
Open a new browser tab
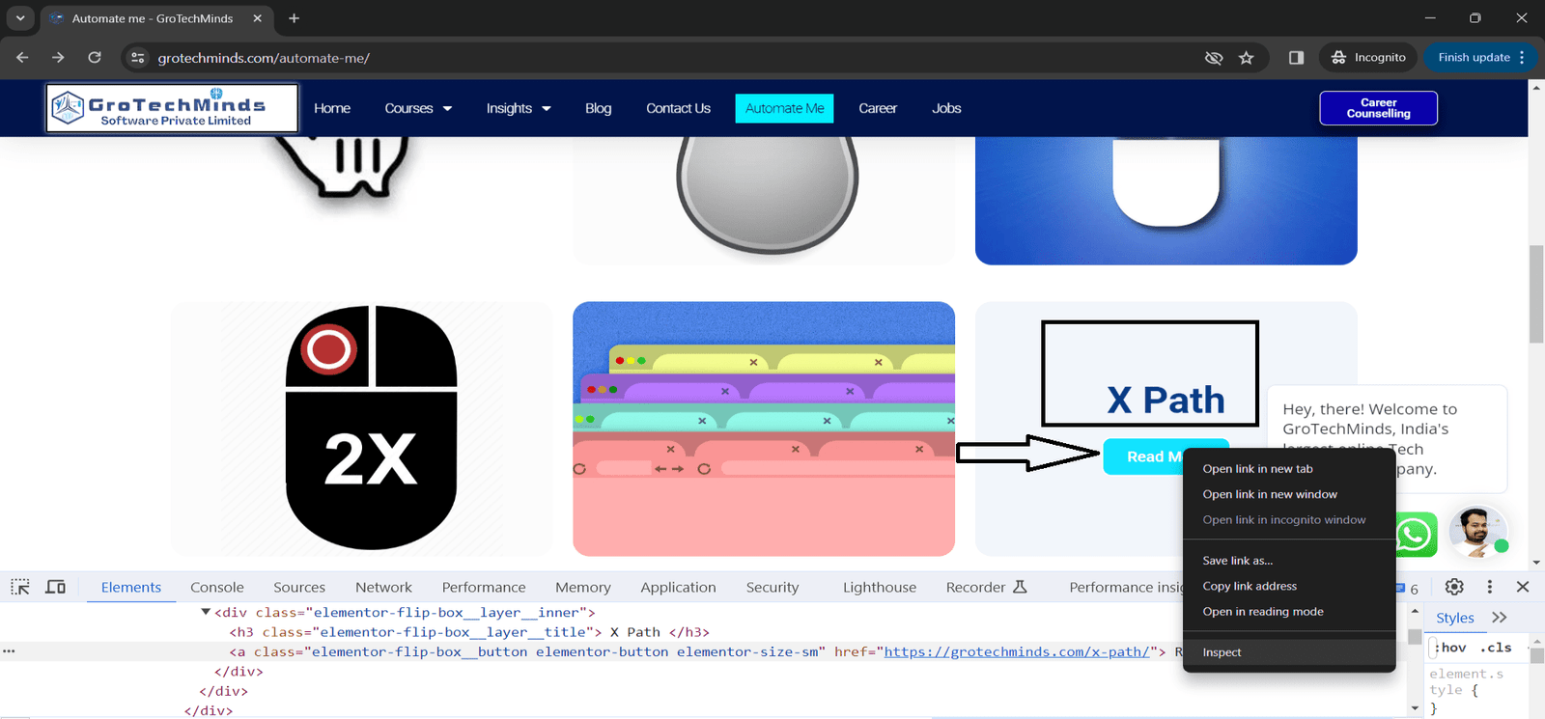pyautogui.click(x=294, y=18)
